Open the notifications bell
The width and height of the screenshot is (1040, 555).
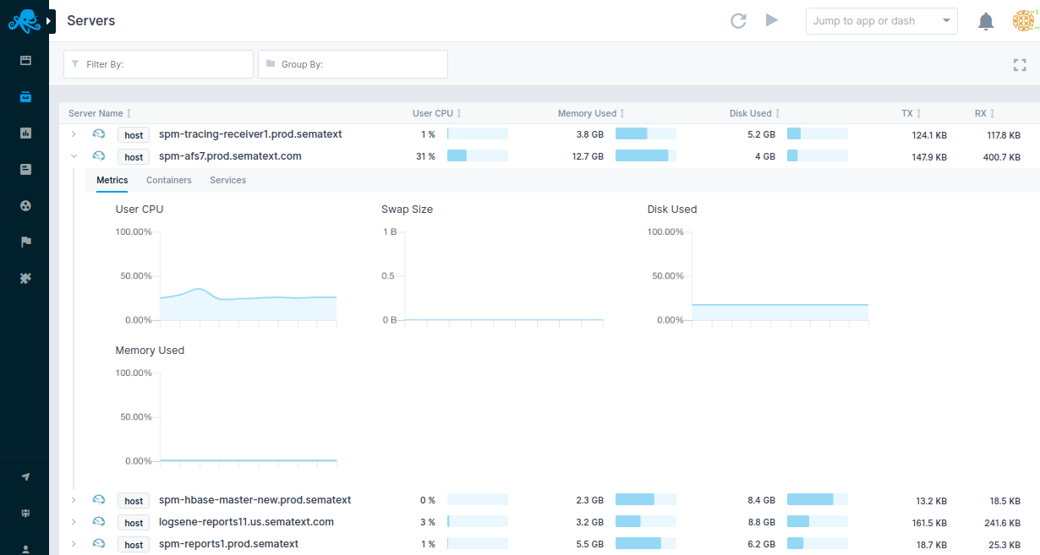tap(986, 21)
